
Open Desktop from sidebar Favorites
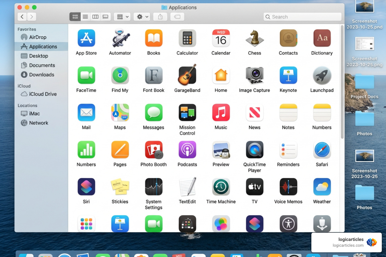point(41,56)
